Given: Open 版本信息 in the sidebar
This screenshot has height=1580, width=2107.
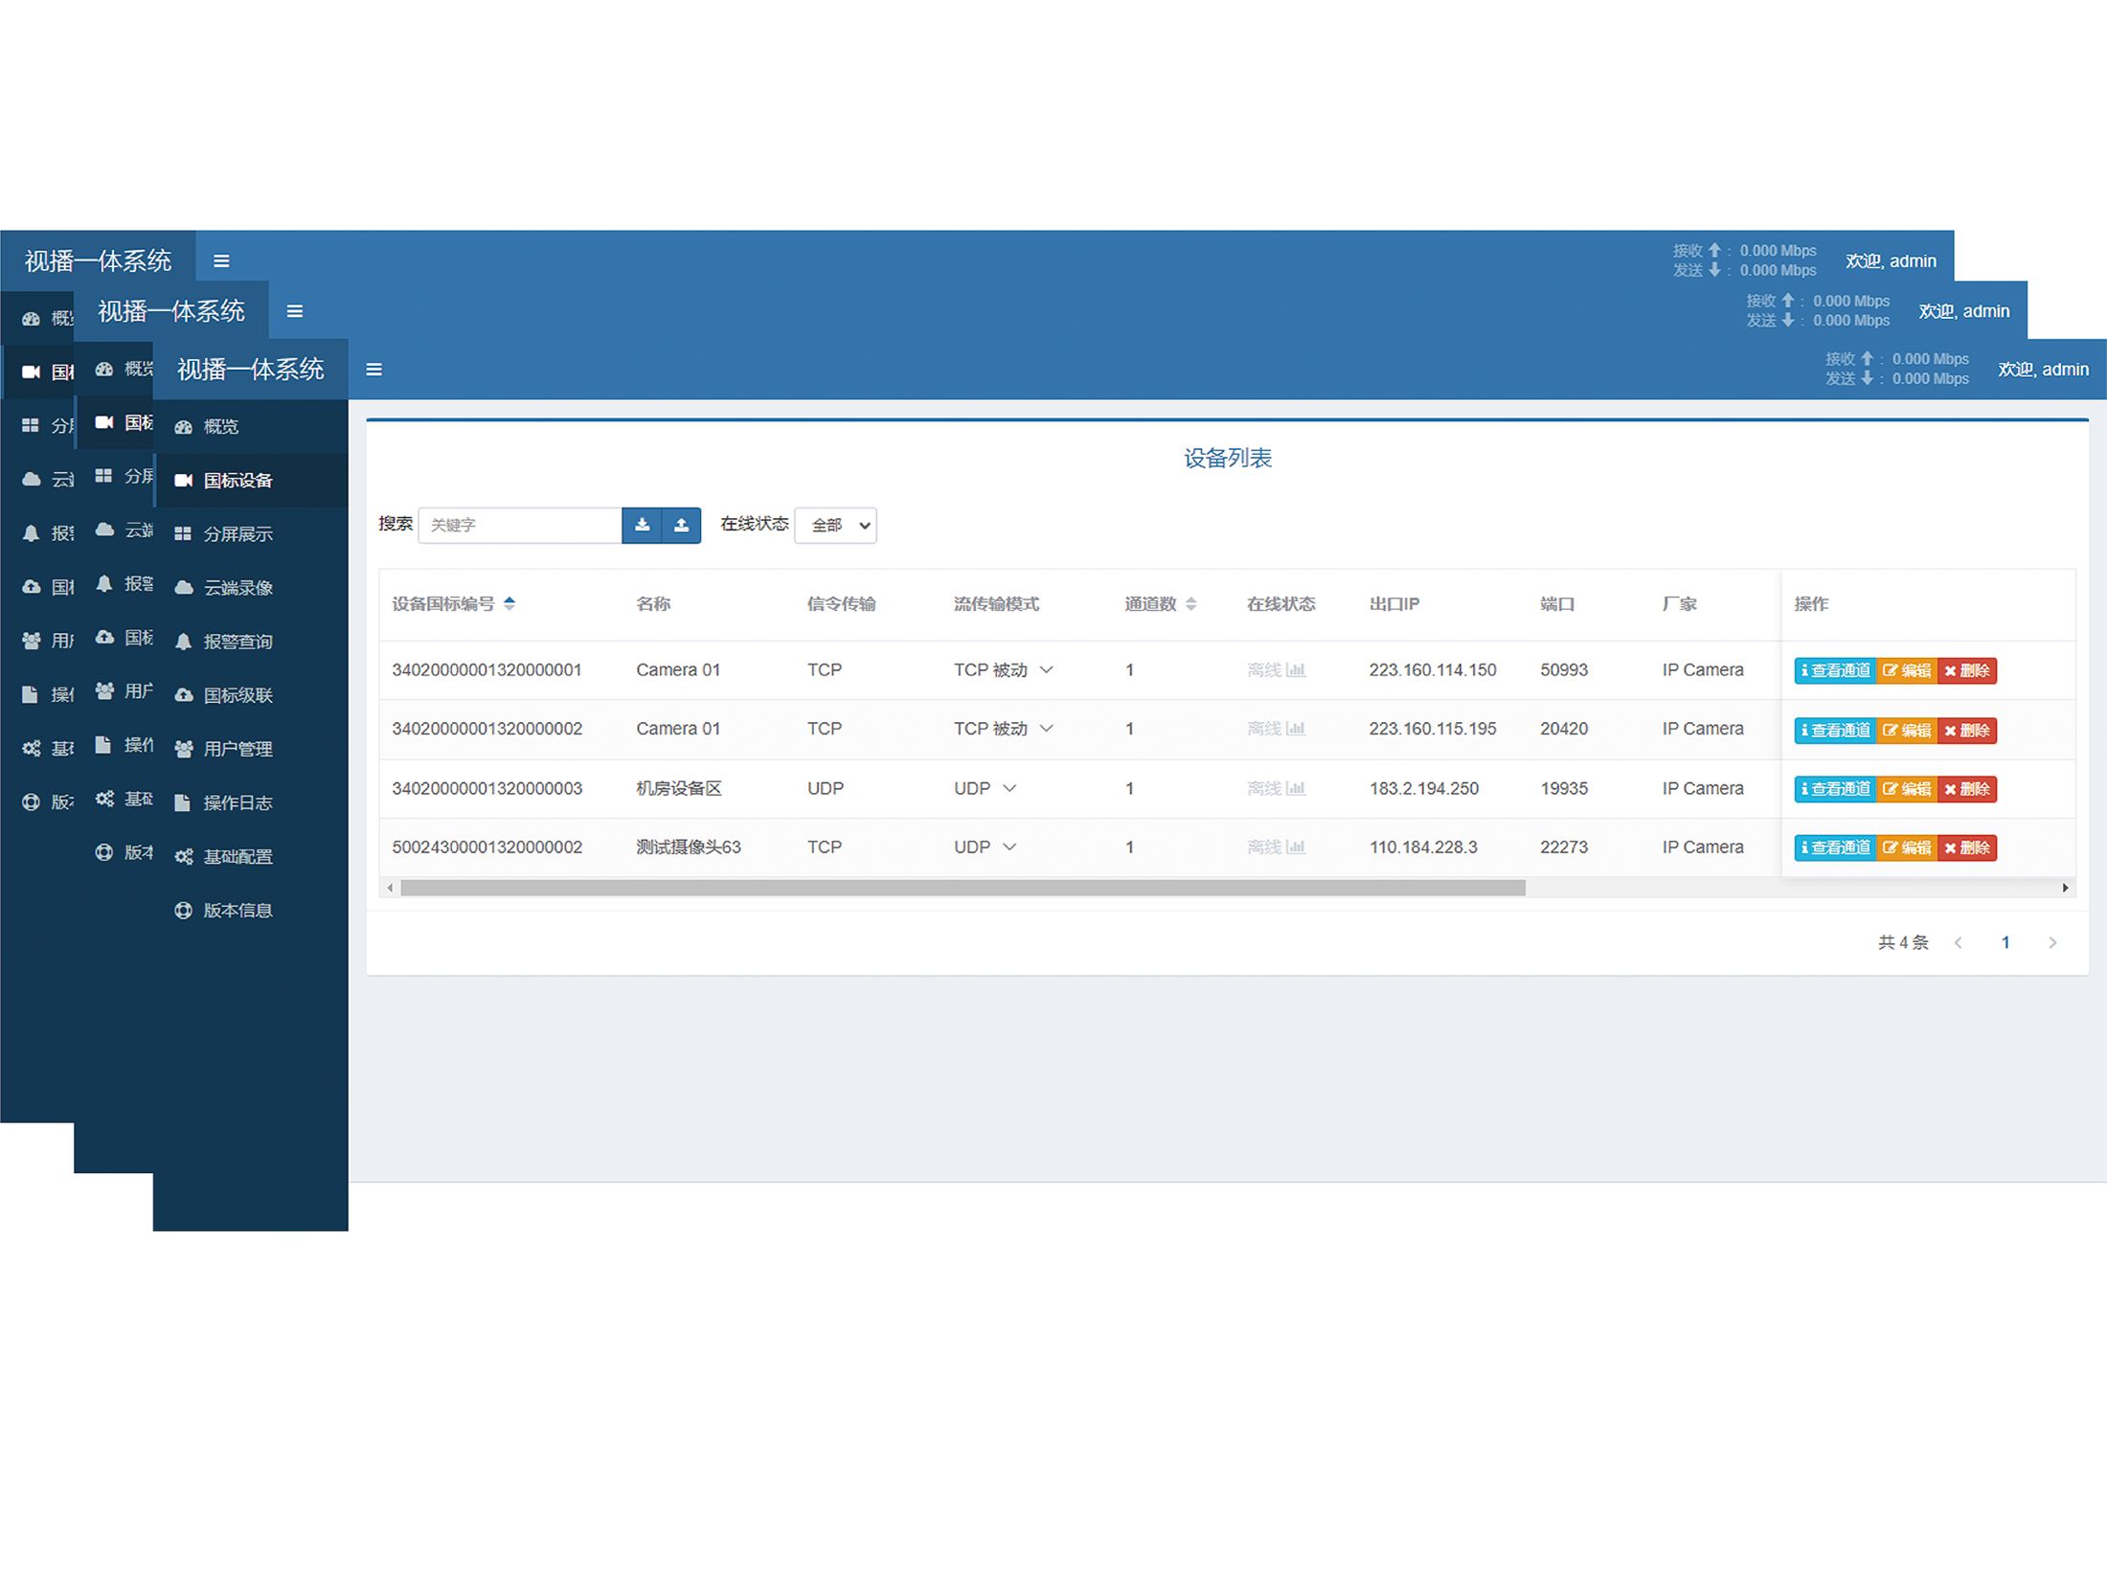Looking at the screenshot, I should [x=238, y=910].
